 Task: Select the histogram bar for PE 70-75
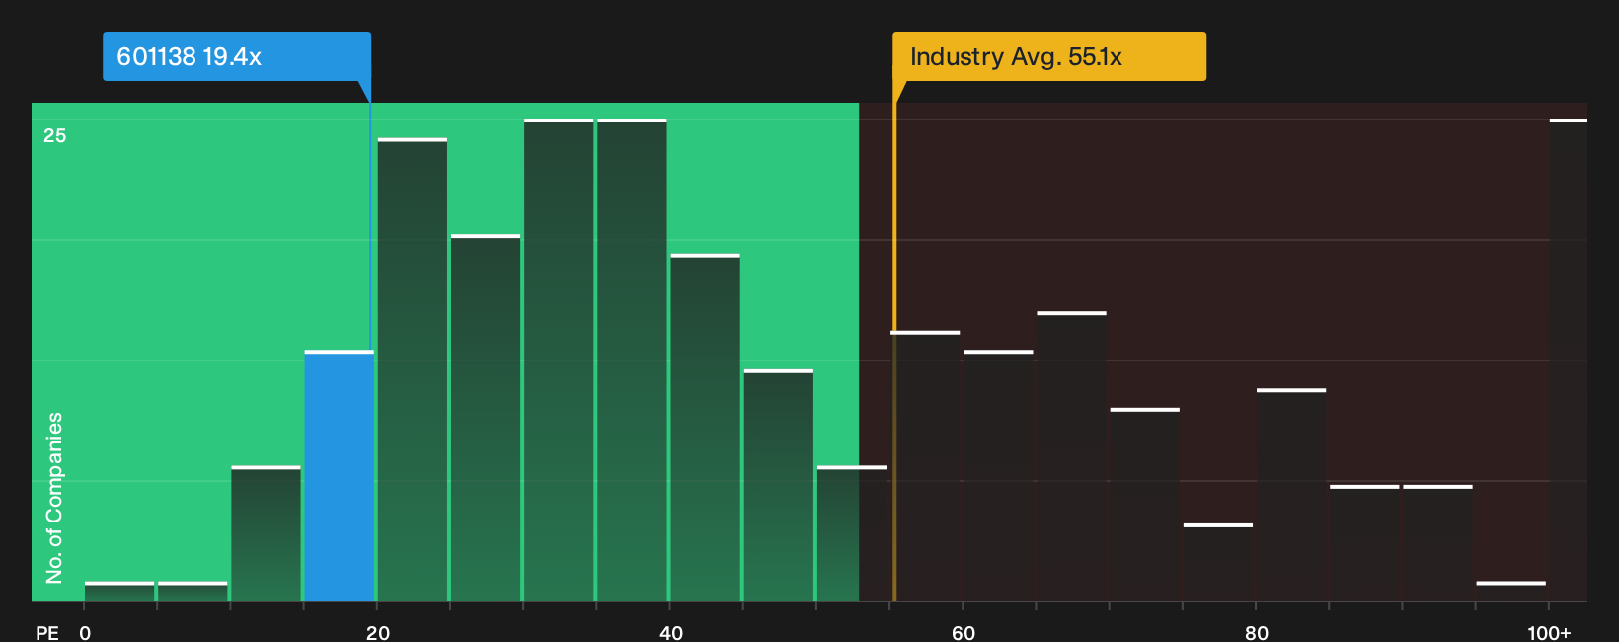point(1145,505)
